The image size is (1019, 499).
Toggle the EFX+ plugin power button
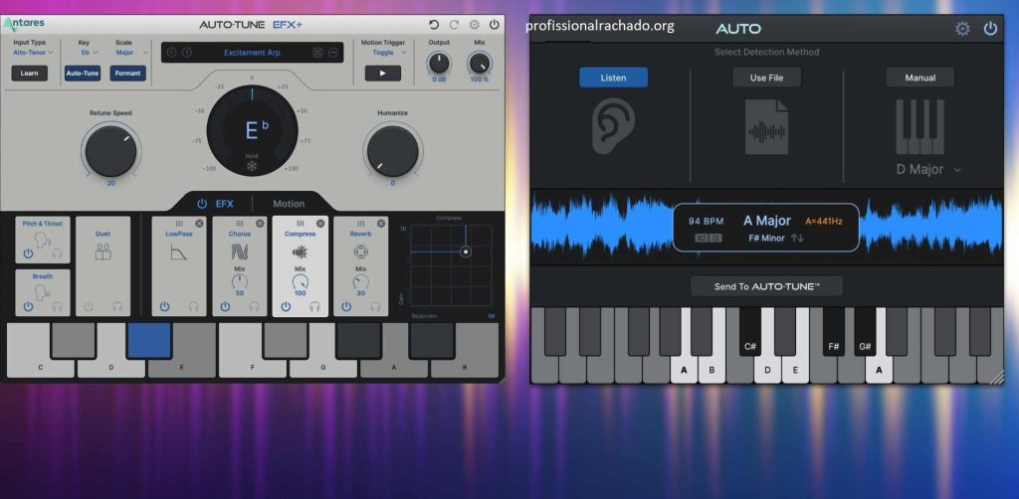point(495,25)
